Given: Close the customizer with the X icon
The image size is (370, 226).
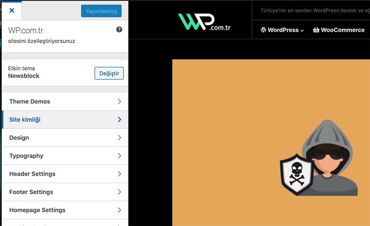Looking at the screenshot, I should (x=12, y=11).
